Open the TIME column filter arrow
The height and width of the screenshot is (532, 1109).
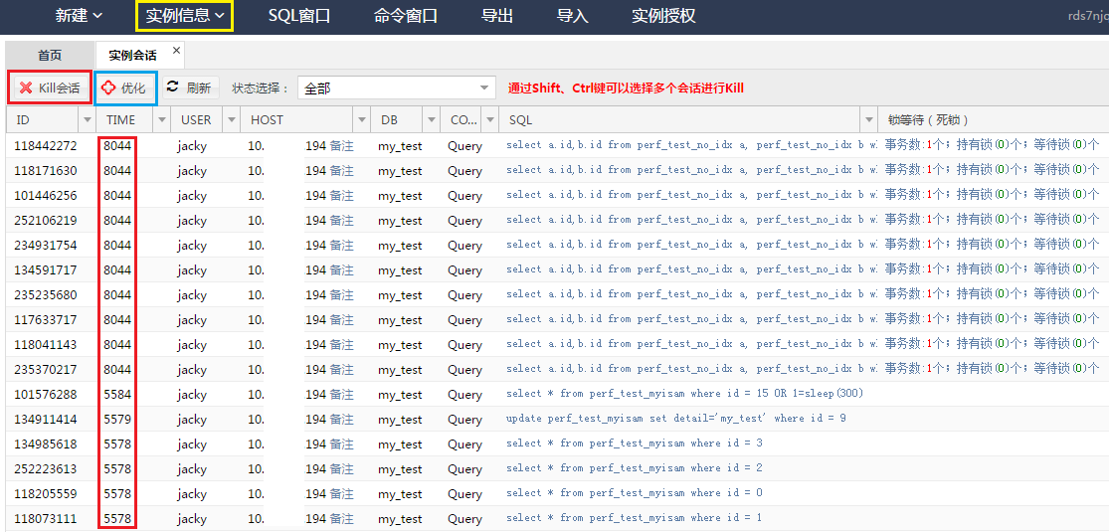tap(161, 120)
